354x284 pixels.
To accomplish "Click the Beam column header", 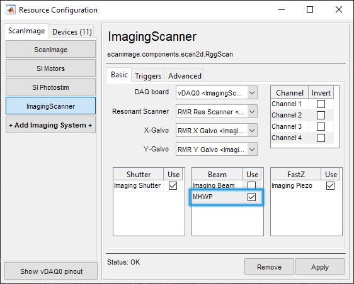I will click(217, 174).
